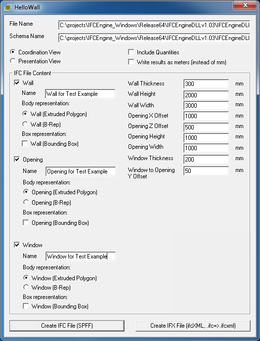Image resolution: width=260 pixels, height=341 pixels.
Task: Click the 'Schema Name' label
Action: [x=27, y=36]
